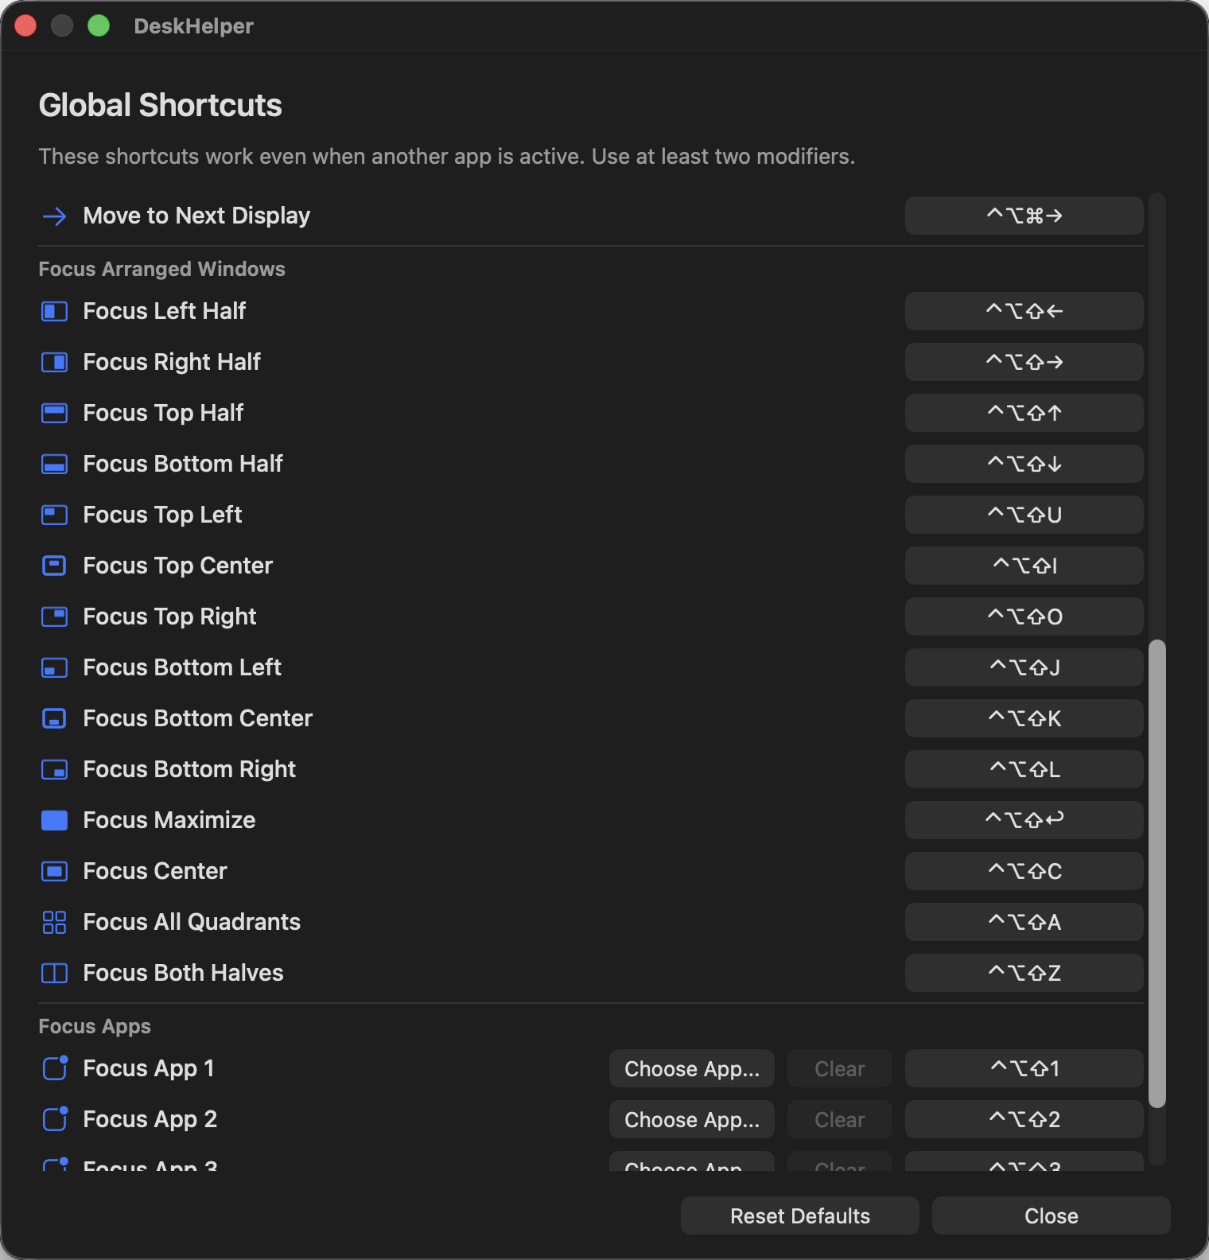Click the Focus Maximize icon

[x=54, y=820]
